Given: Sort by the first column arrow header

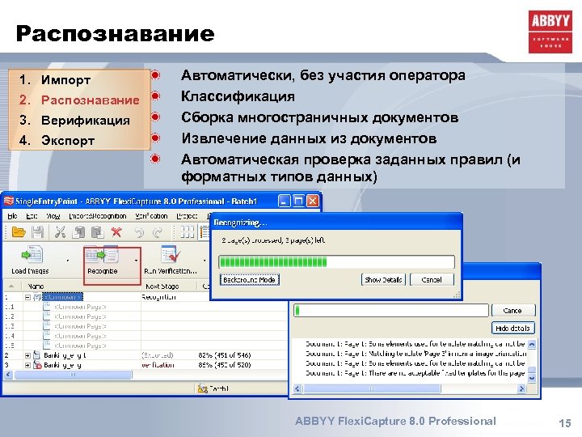Looking at the screenshot, I should 11,286.
